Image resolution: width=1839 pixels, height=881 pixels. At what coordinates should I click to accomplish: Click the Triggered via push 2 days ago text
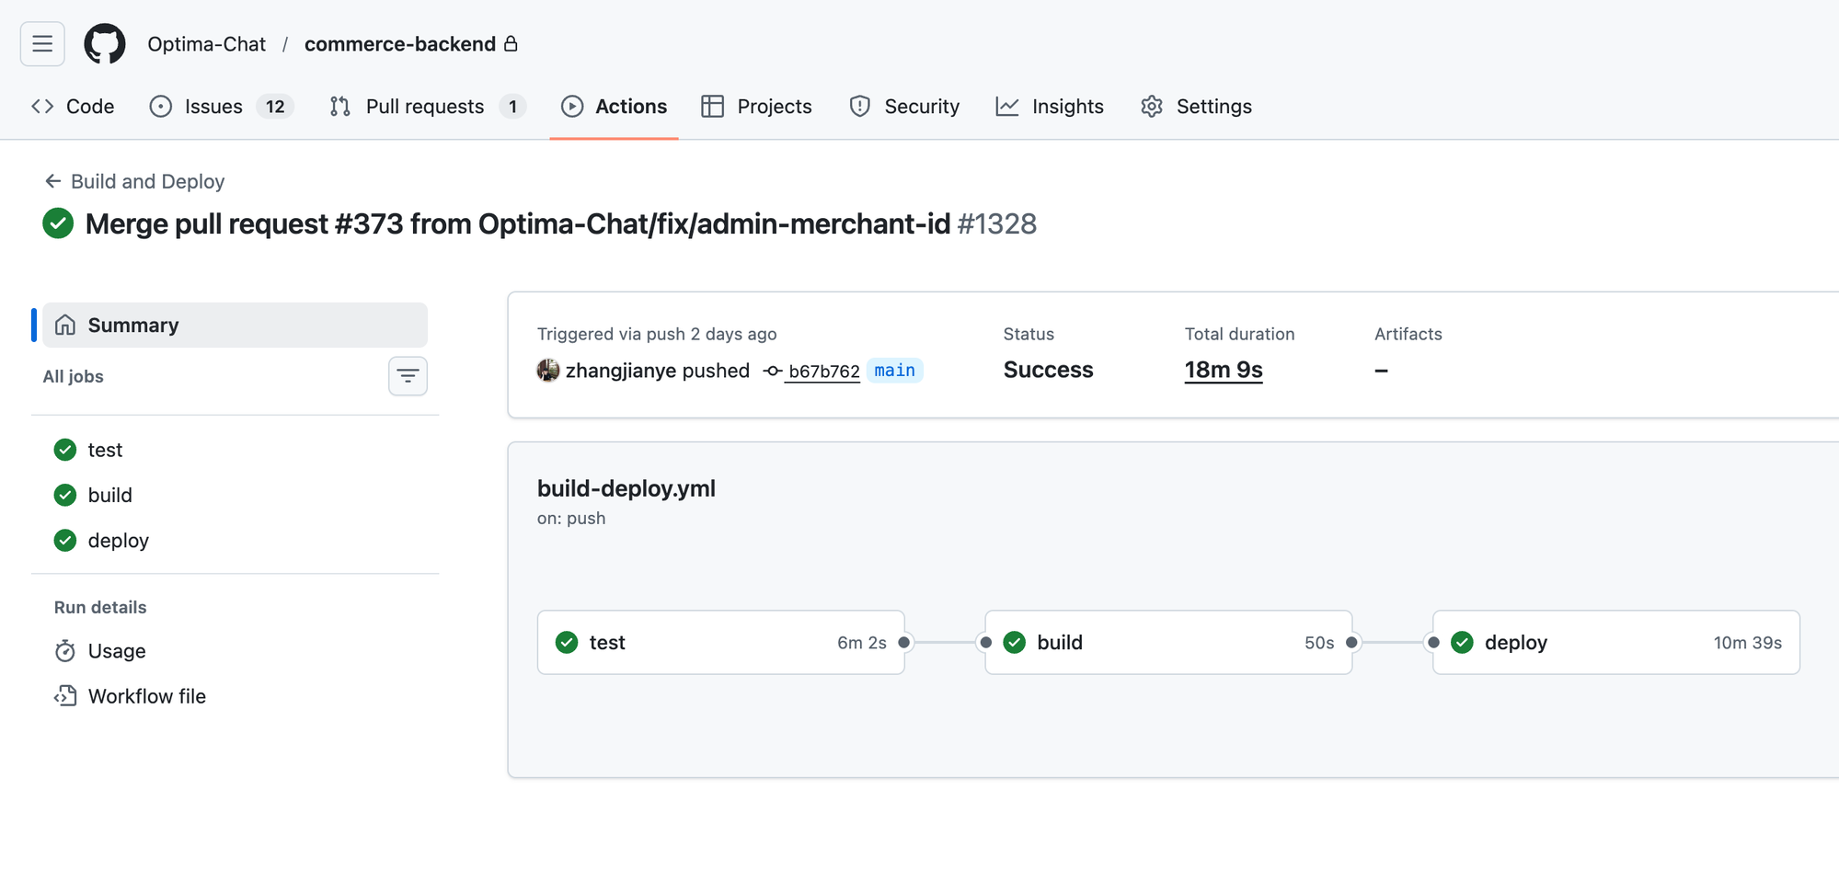coord(657,334)
